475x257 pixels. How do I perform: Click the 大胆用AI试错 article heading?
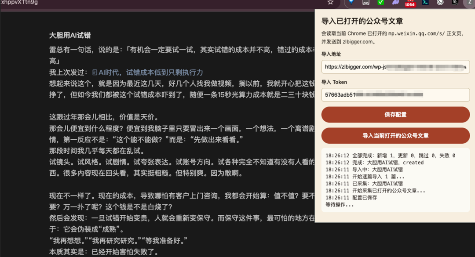coord(70,36)
